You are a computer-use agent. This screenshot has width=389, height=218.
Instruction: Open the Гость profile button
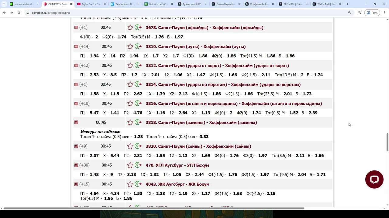pos(372,13)
